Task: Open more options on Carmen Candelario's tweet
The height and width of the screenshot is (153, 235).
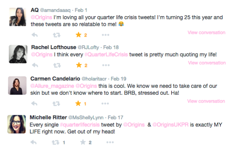Action: (x=105, y=103)
